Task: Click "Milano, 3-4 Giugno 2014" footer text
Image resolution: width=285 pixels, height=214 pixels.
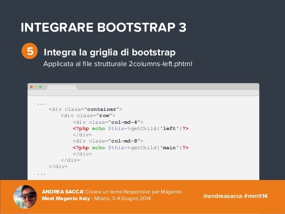Action: [122, 198]
